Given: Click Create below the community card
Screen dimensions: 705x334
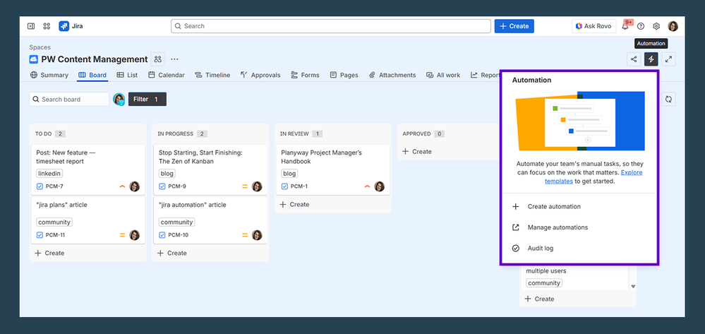Looking at the screenshot, I should pos(540,299).
